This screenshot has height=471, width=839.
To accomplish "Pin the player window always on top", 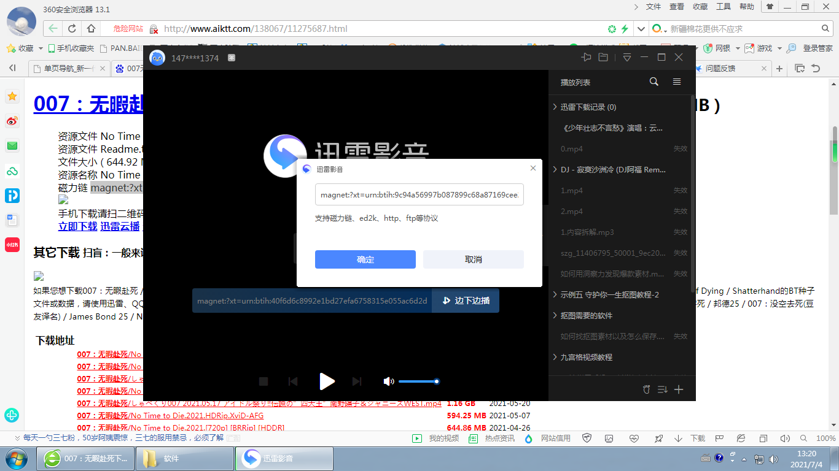I will (585, 57).
